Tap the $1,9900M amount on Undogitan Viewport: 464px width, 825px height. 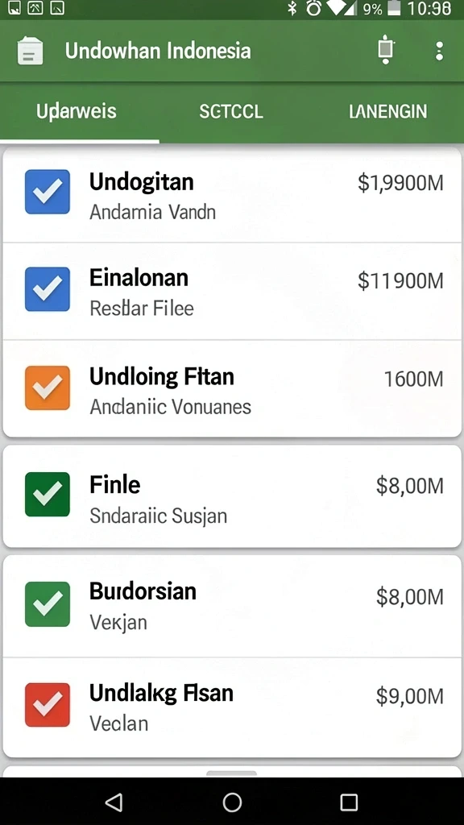[x=400, y=183]
